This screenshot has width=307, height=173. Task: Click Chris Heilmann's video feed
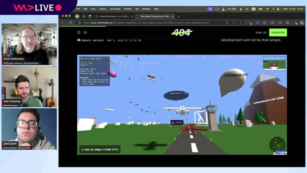(29, 44)
